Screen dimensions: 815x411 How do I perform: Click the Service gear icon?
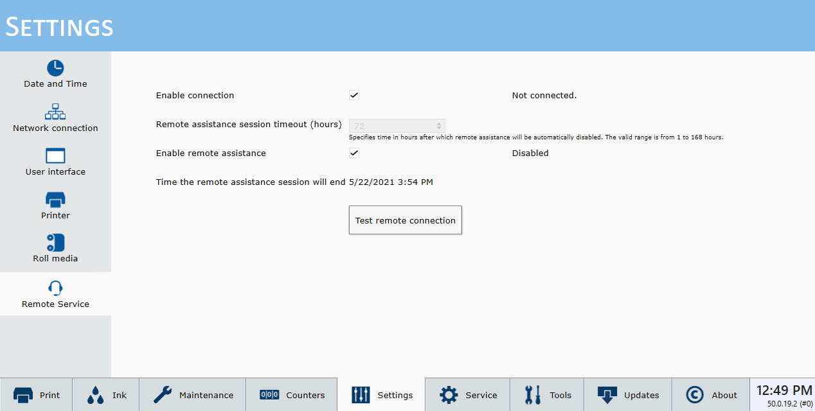(449, 395)
